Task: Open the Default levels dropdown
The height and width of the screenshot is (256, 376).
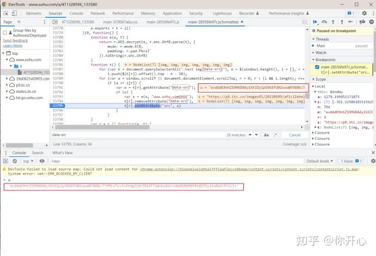Action: [320, 161]
